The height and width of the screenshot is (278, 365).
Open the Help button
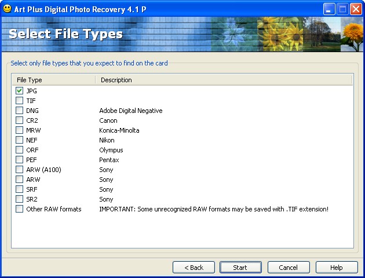click(337, 268)
